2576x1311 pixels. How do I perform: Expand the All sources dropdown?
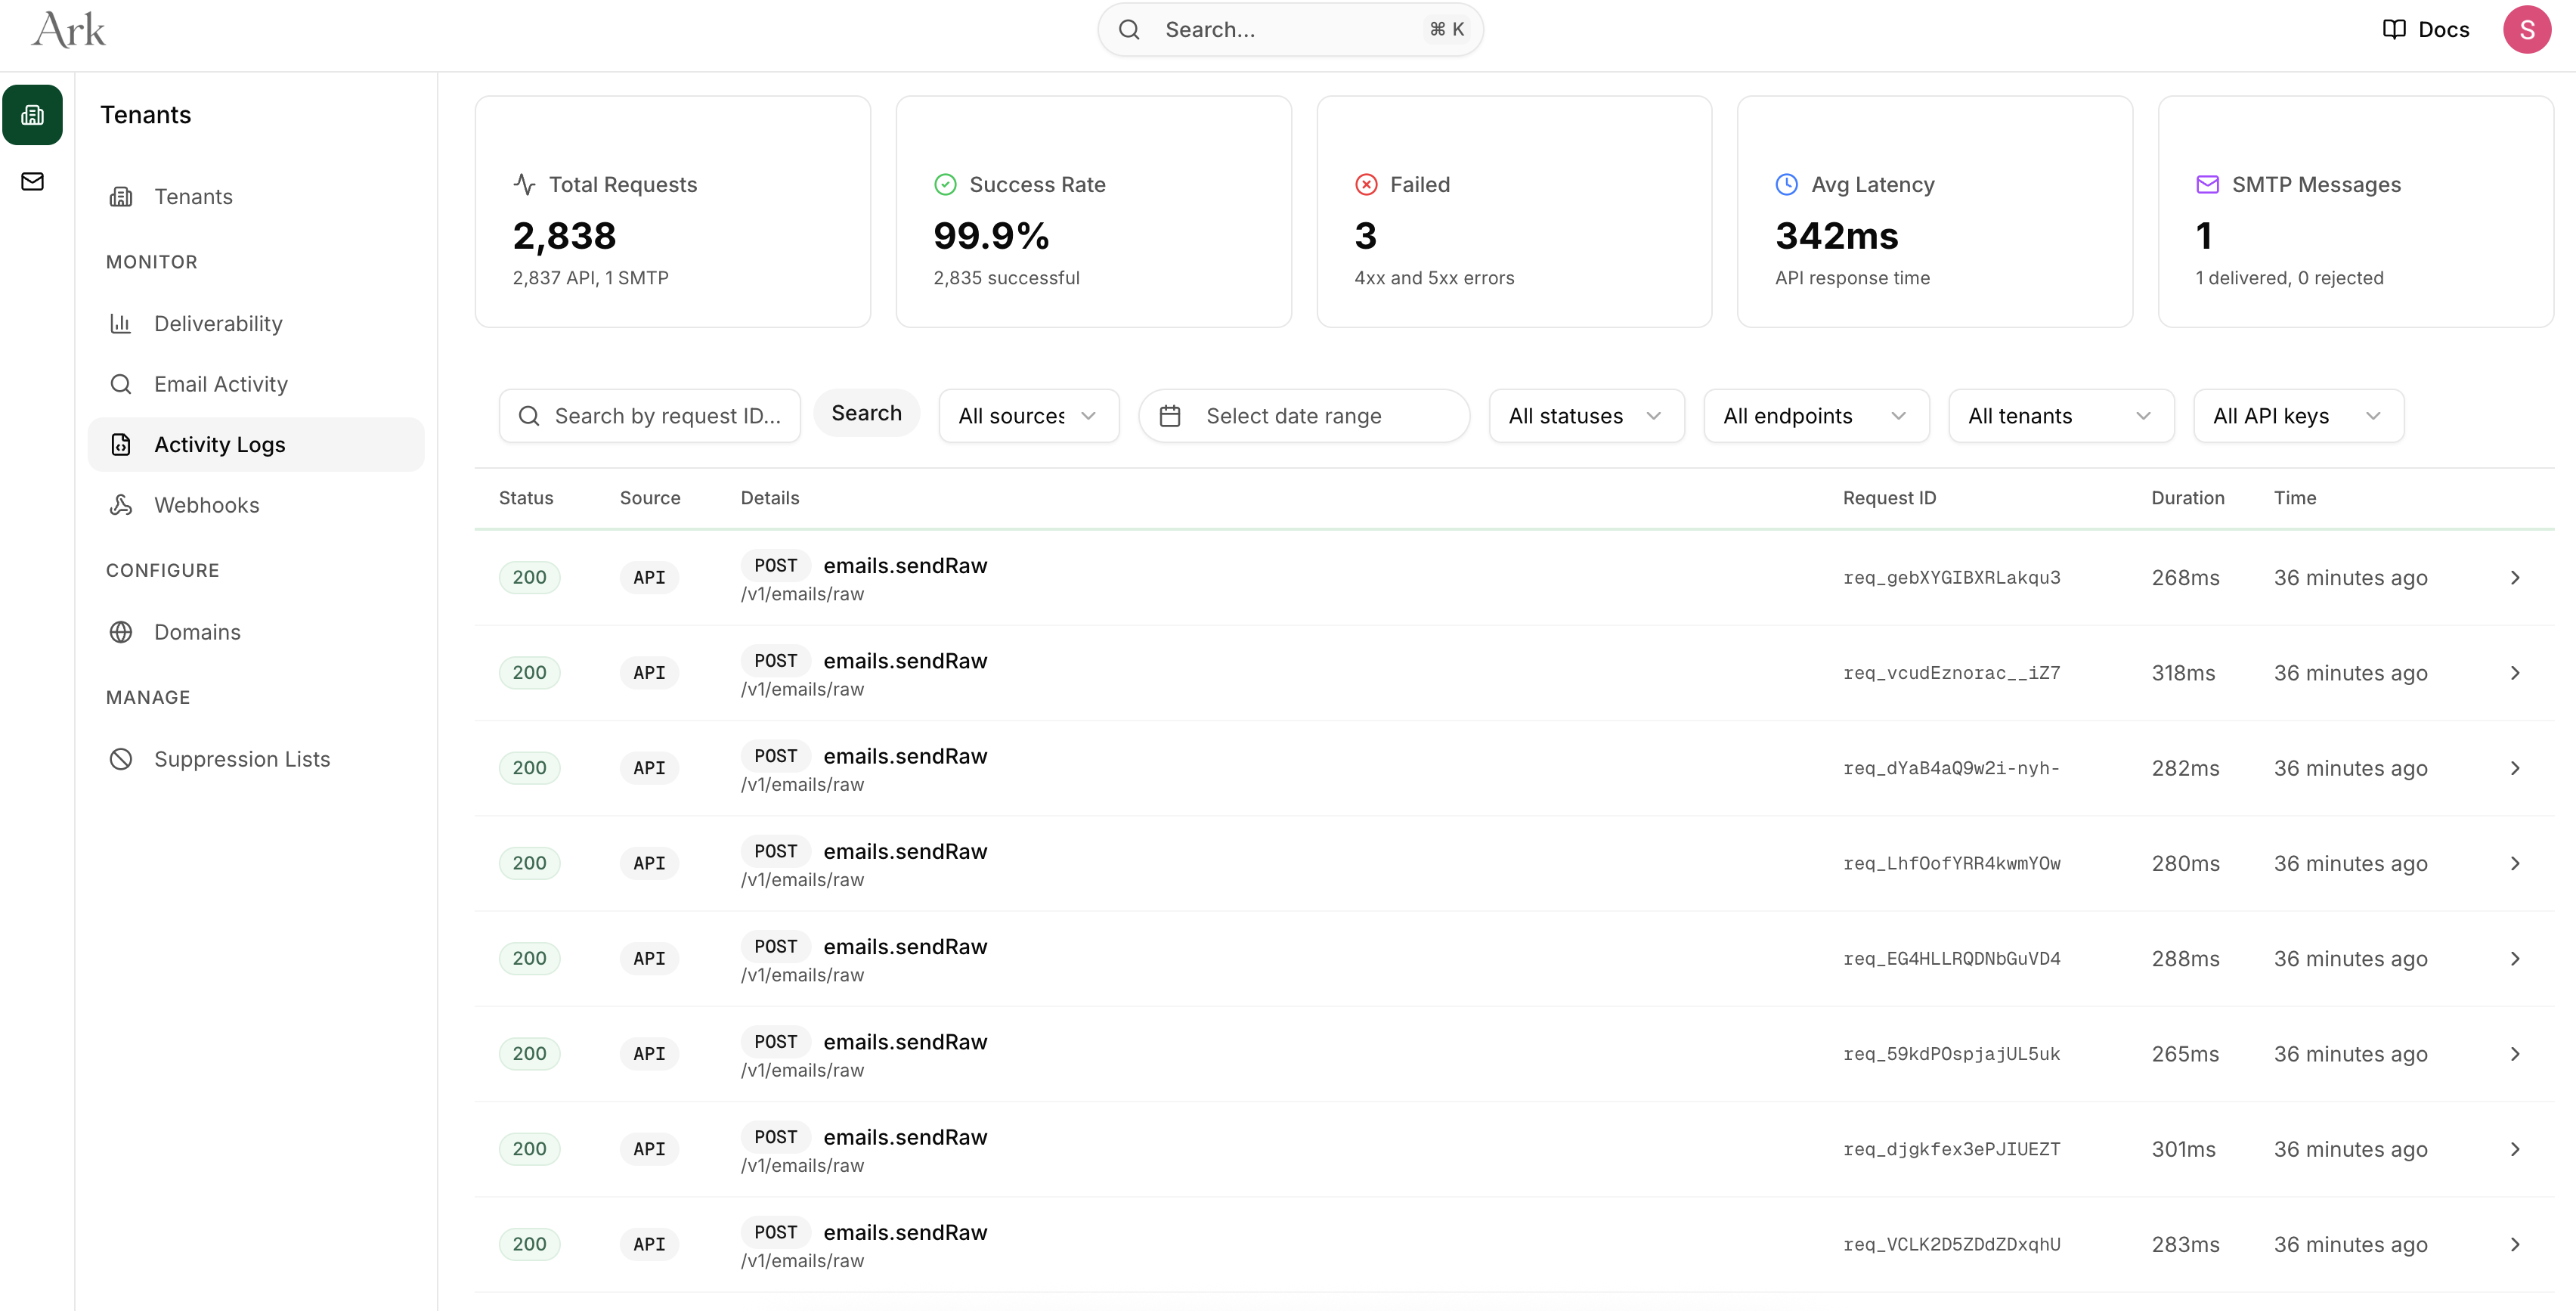pos(1028,416)
